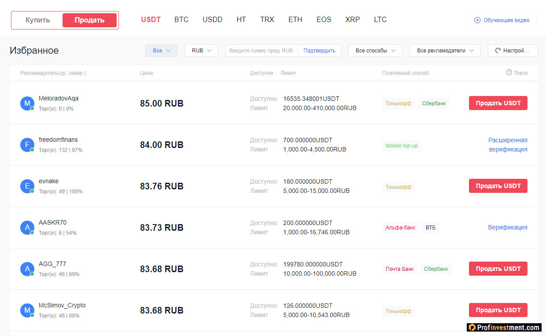The height and width of the screenshot is (336, 546).
Task: Select the XRP tab
Action: coord(353,20)
